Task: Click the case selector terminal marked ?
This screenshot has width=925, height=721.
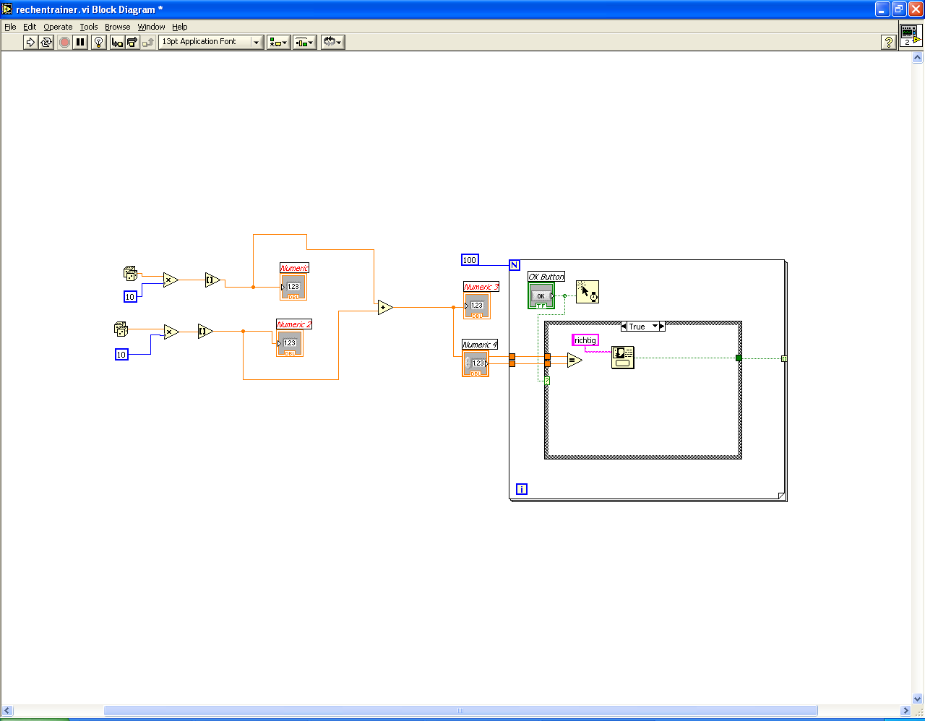Action: (547, 381)
